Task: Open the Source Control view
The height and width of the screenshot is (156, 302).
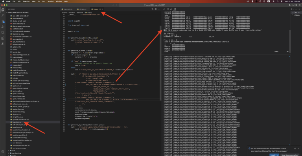Action: coord(3,21)
